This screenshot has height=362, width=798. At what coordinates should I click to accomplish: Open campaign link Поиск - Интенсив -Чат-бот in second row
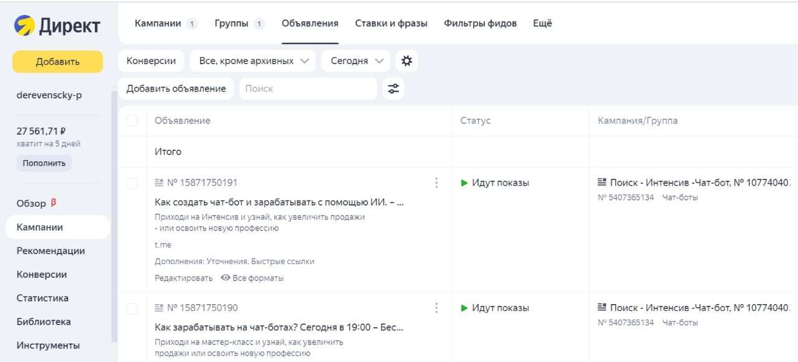pyautogui.click(x=701, y=308)
